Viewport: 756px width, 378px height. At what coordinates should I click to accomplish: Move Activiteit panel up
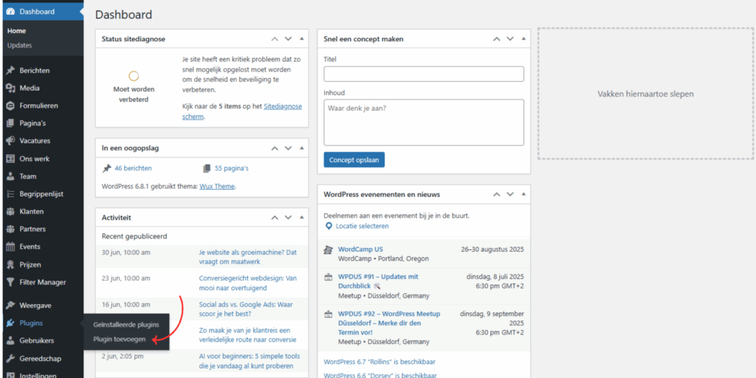[275, 218]
